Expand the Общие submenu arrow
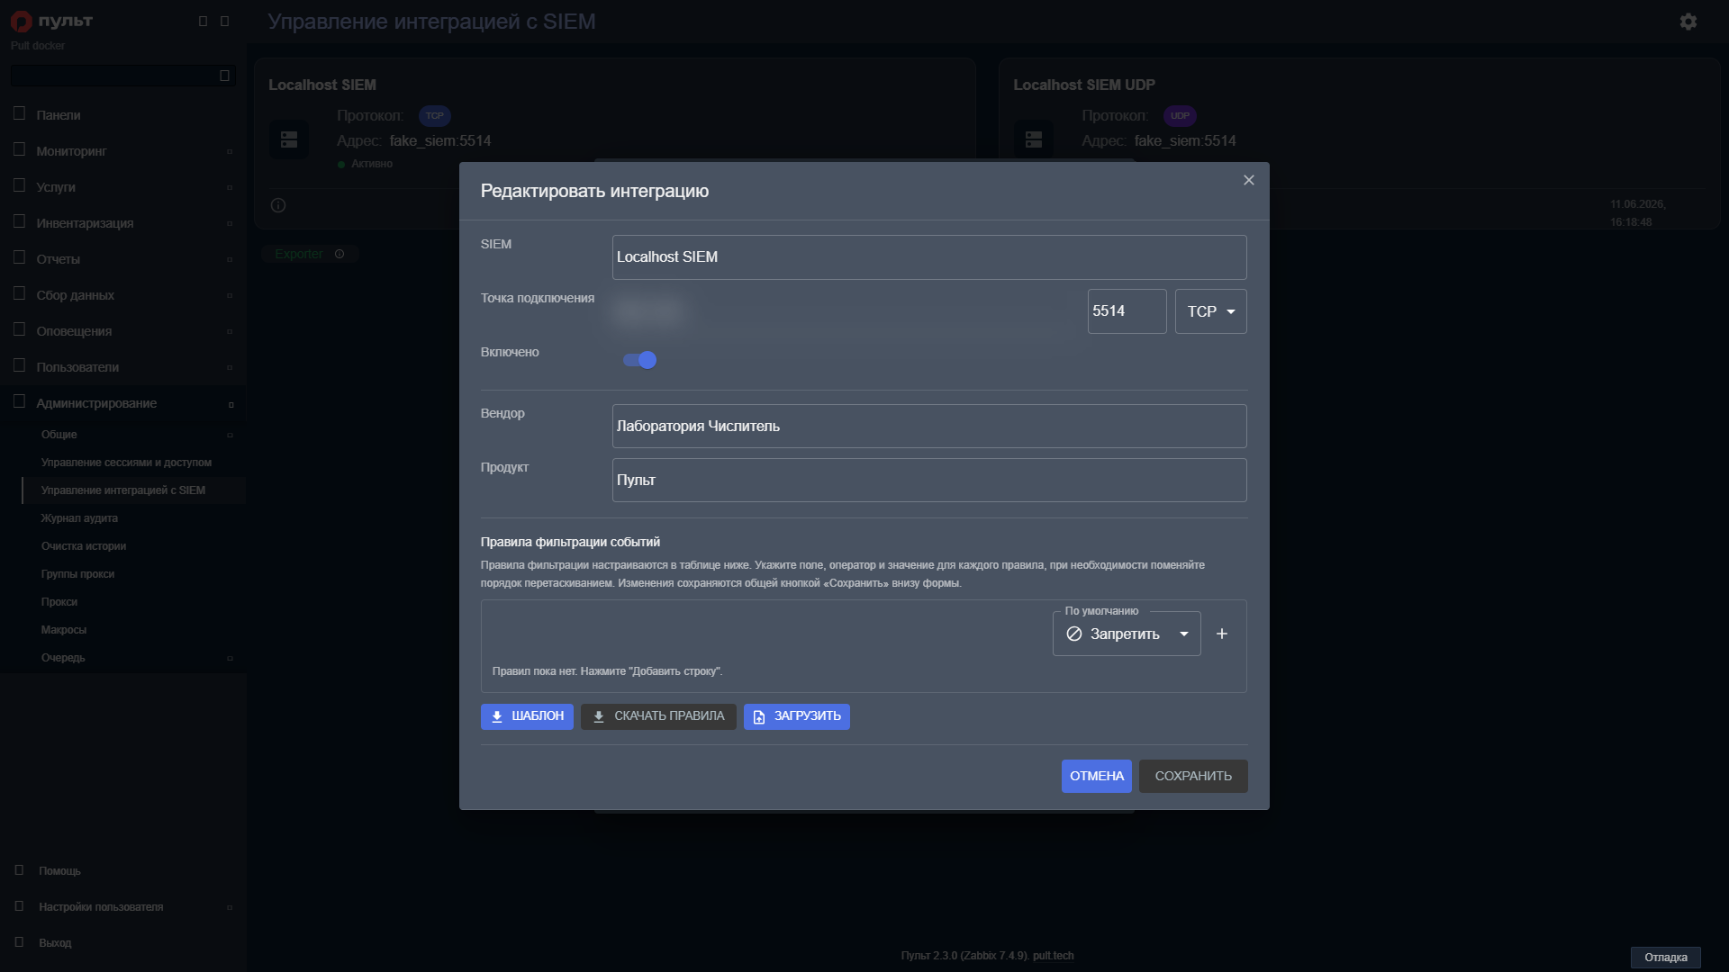1729x972 pixels. [x=230, y=436]
